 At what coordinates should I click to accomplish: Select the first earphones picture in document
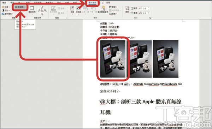[113, 59]
